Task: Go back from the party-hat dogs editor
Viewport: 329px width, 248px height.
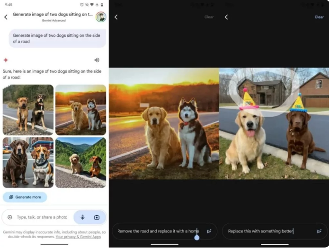Action: coord(226,17)
